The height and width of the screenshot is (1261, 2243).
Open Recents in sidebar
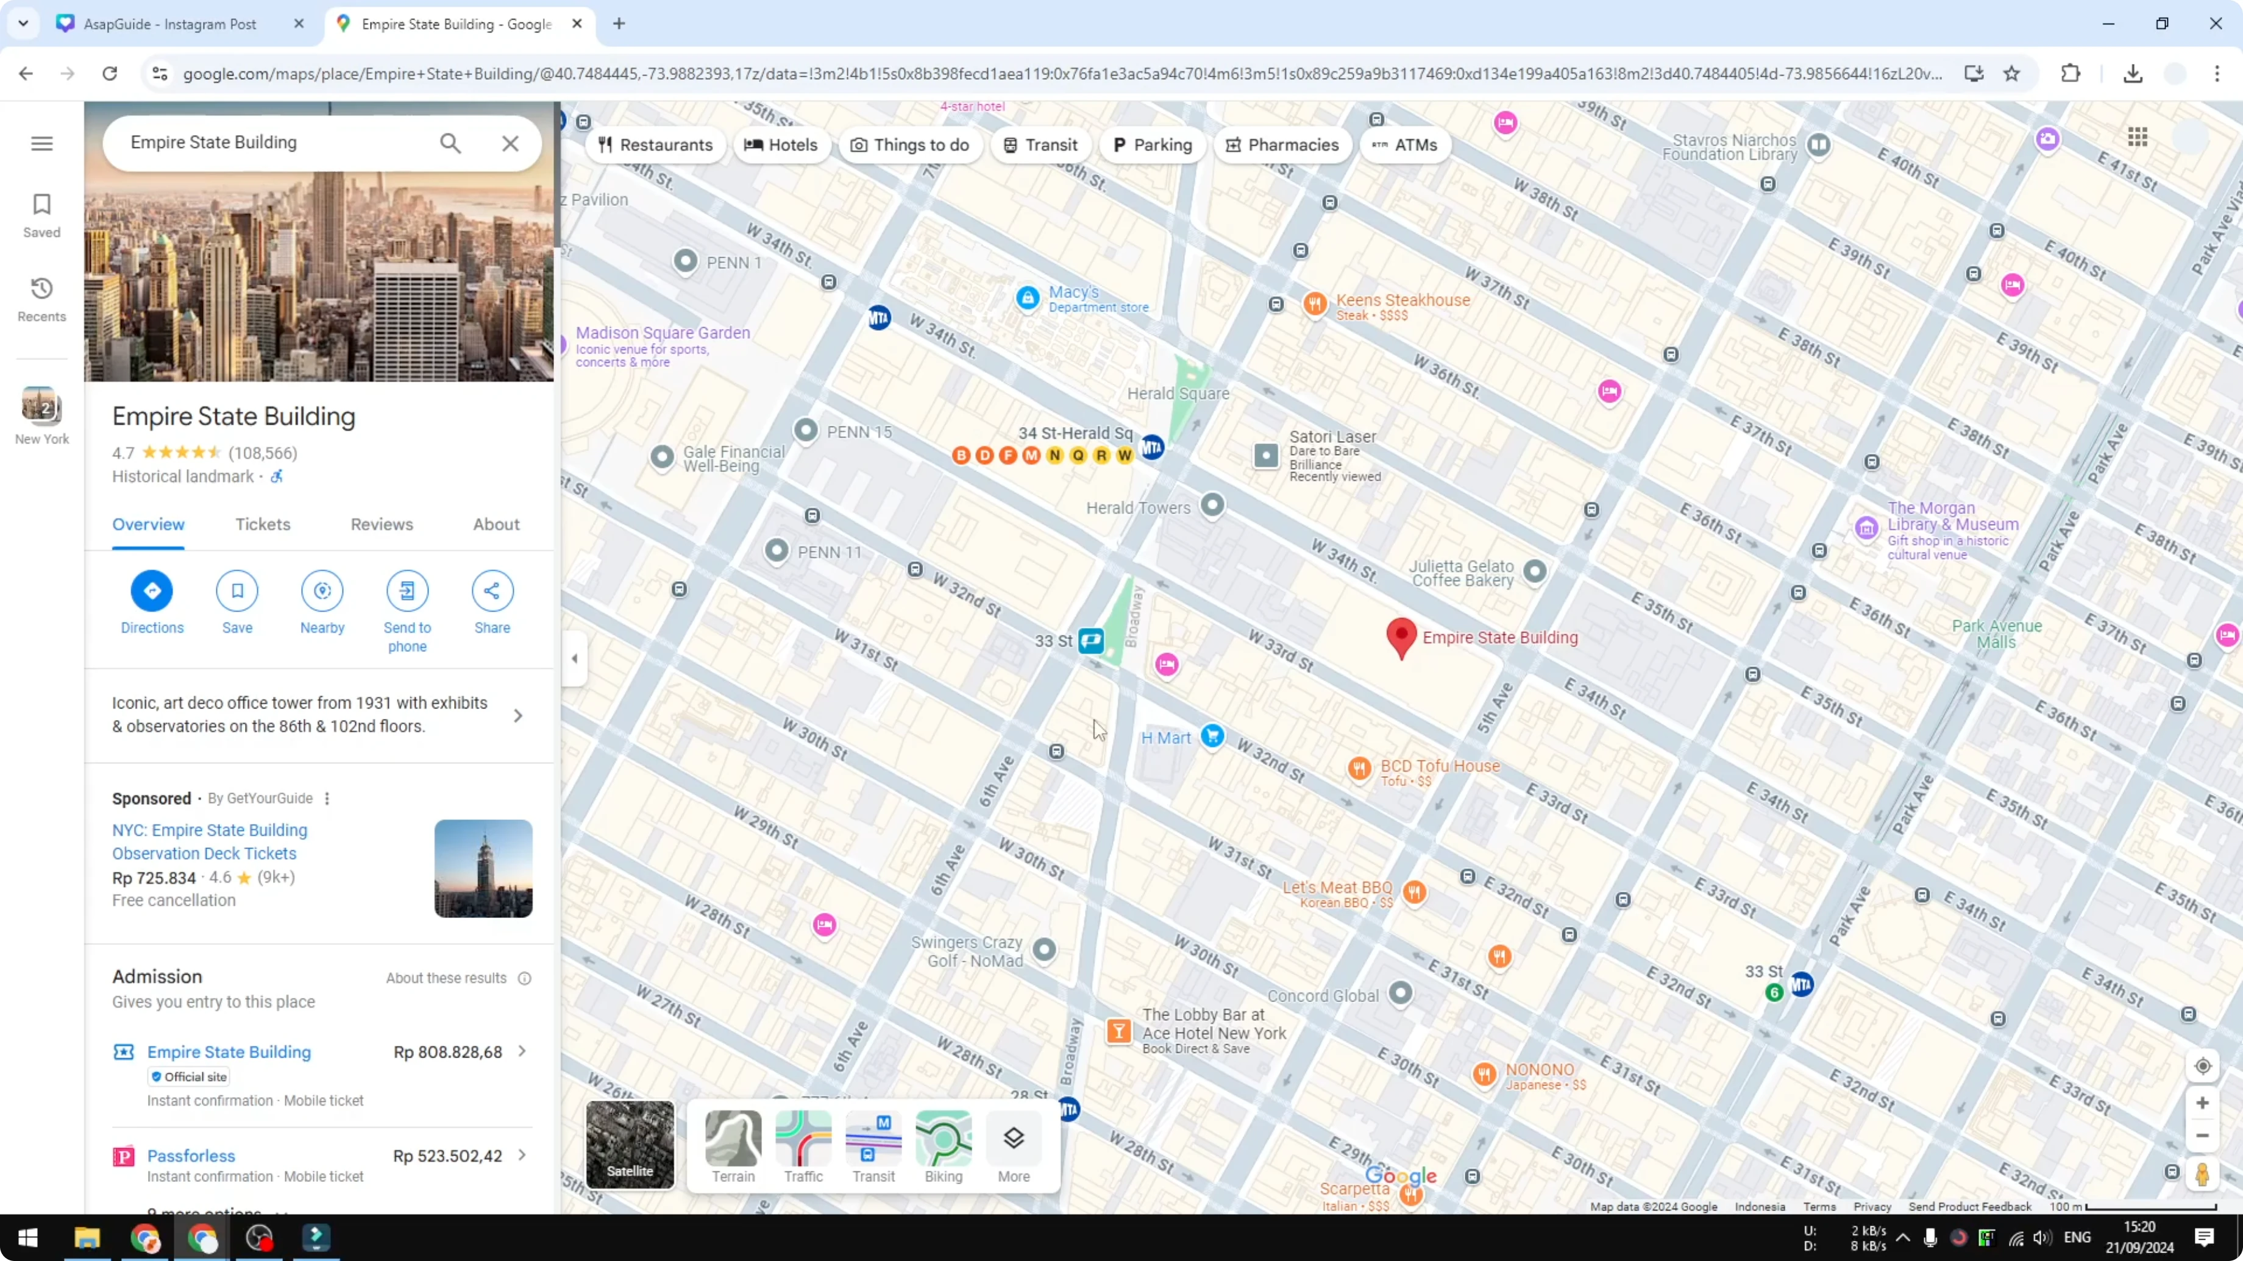(42, 299)
